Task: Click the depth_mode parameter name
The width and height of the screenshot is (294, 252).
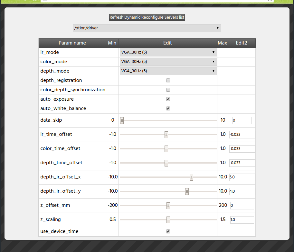Action: pos(55,71)
